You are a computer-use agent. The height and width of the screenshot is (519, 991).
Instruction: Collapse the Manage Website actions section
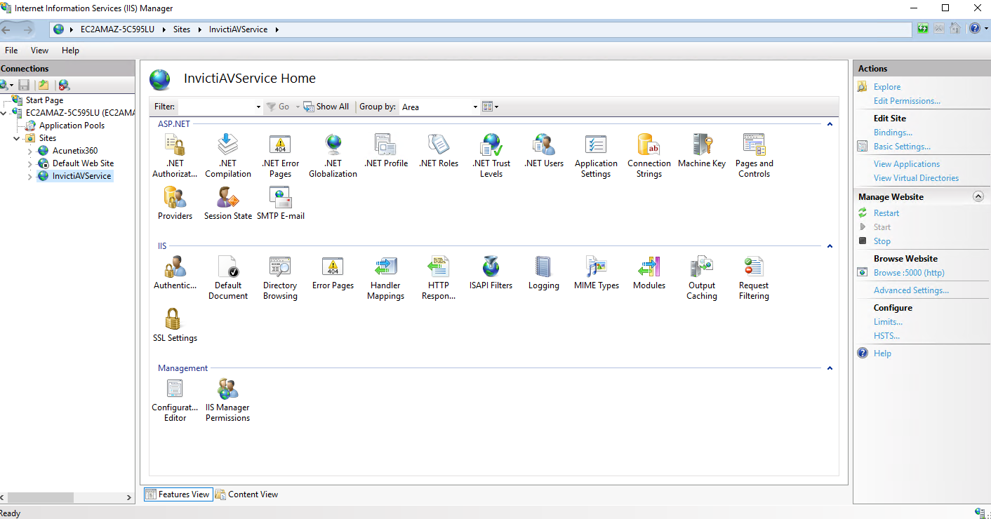(x=978, y=197)
